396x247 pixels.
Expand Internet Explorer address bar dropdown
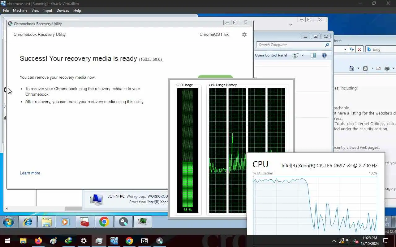[x=345, y=49]
